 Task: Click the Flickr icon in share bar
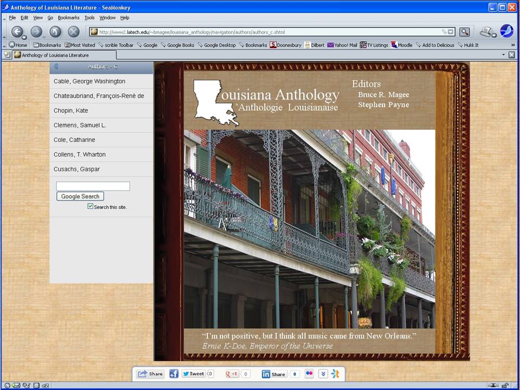pos(309,374)
